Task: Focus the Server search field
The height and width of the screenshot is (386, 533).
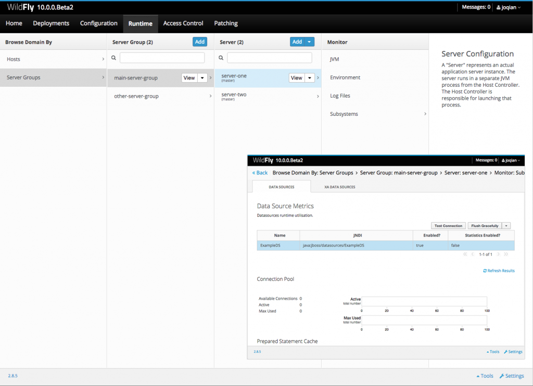Action: pos(270,58)
